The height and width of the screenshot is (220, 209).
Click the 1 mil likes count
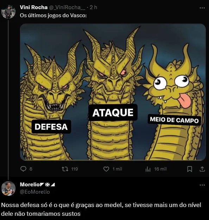pyautogui.click(x=117, y=169)
